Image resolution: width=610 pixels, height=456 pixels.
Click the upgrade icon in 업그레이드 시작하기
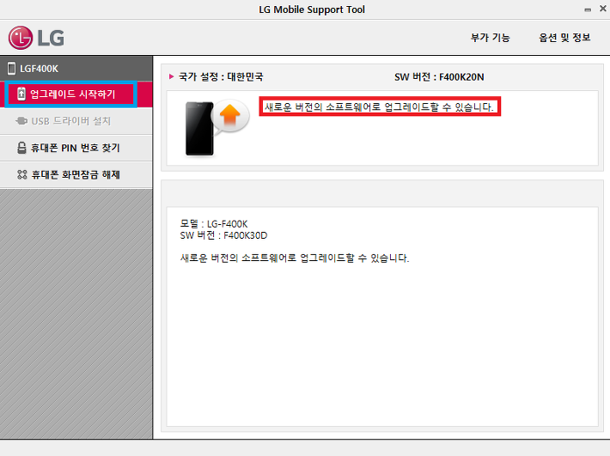pyautogui.click(x=21, y=94)
